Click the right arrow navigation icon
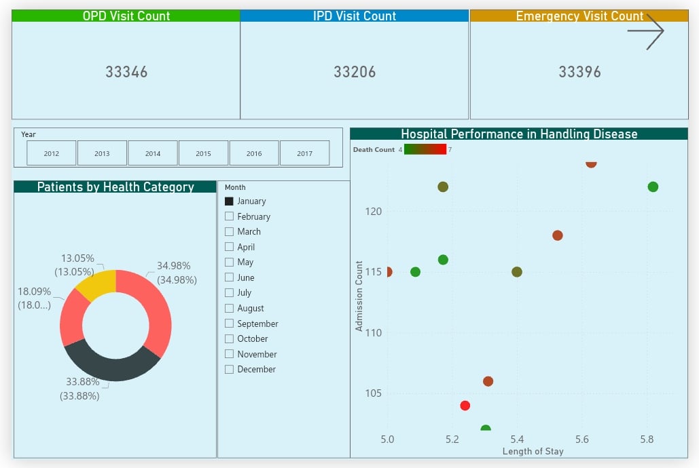Viewport: 699px width, 468px height. tap(645, 31)
